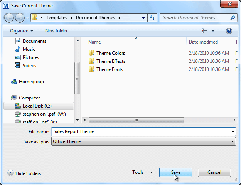Click navigation pane scroll up arrow
Viewport: 241px width, 185px height.
click(78, 40)
